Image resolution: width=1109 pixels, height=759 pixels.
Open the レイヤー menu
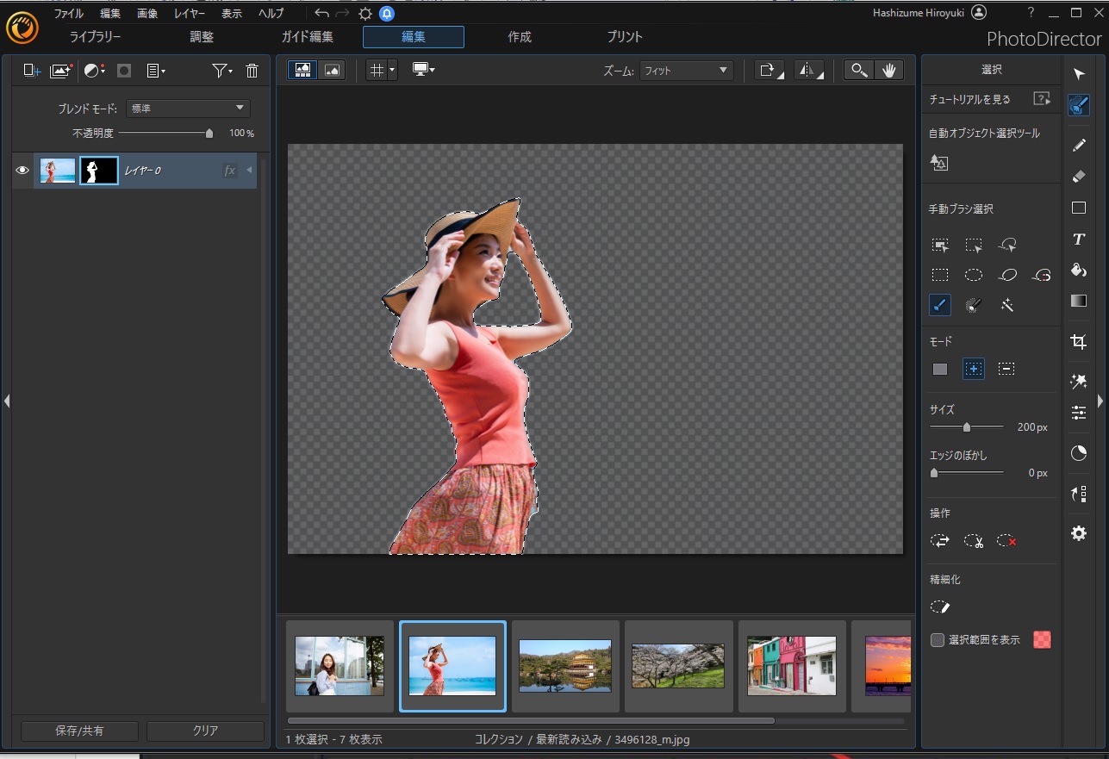(190, 13)
